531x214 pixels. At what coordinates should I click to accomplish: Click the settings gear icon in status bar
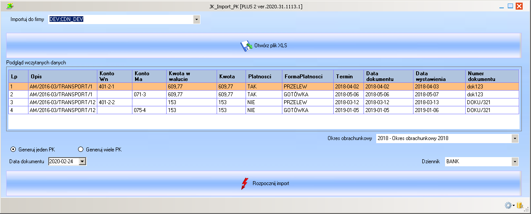tap(508, 205)
